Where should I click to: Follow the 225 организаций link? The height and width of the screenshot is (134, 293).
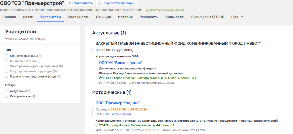coord(119,114)
